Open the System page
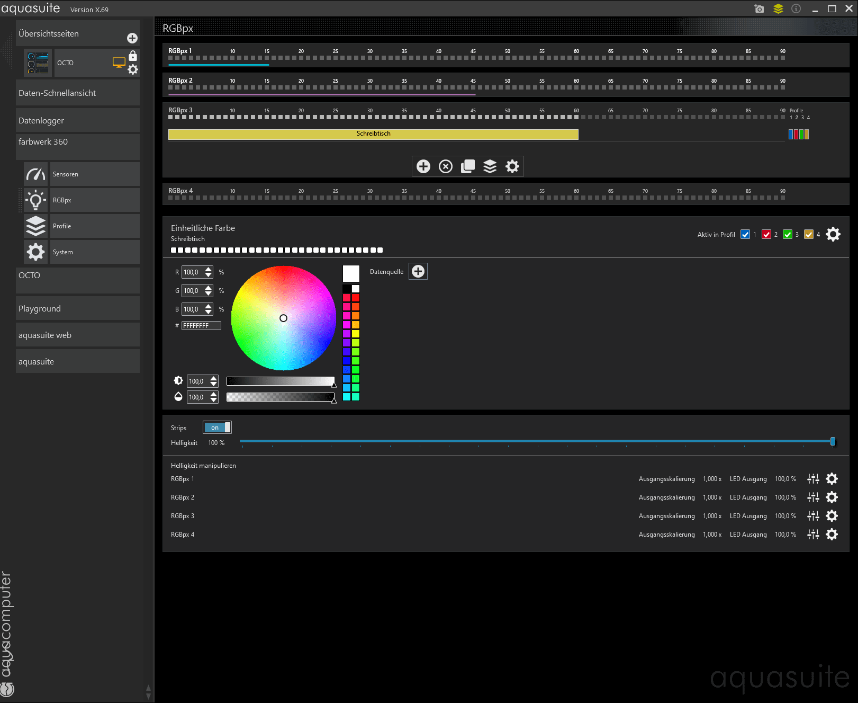The height and width of the screenshot is (703, 858). pos(95,252)
